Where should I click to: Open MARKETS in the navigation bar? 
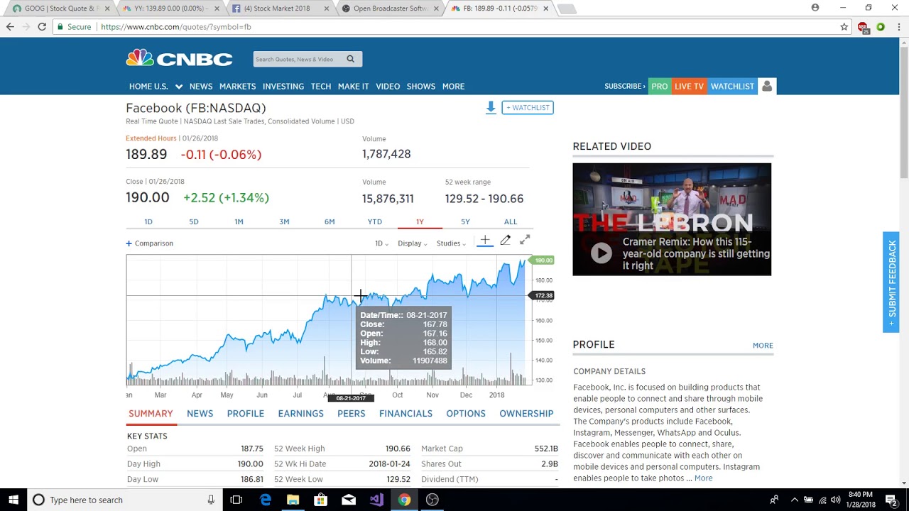(x=237, y=86)
